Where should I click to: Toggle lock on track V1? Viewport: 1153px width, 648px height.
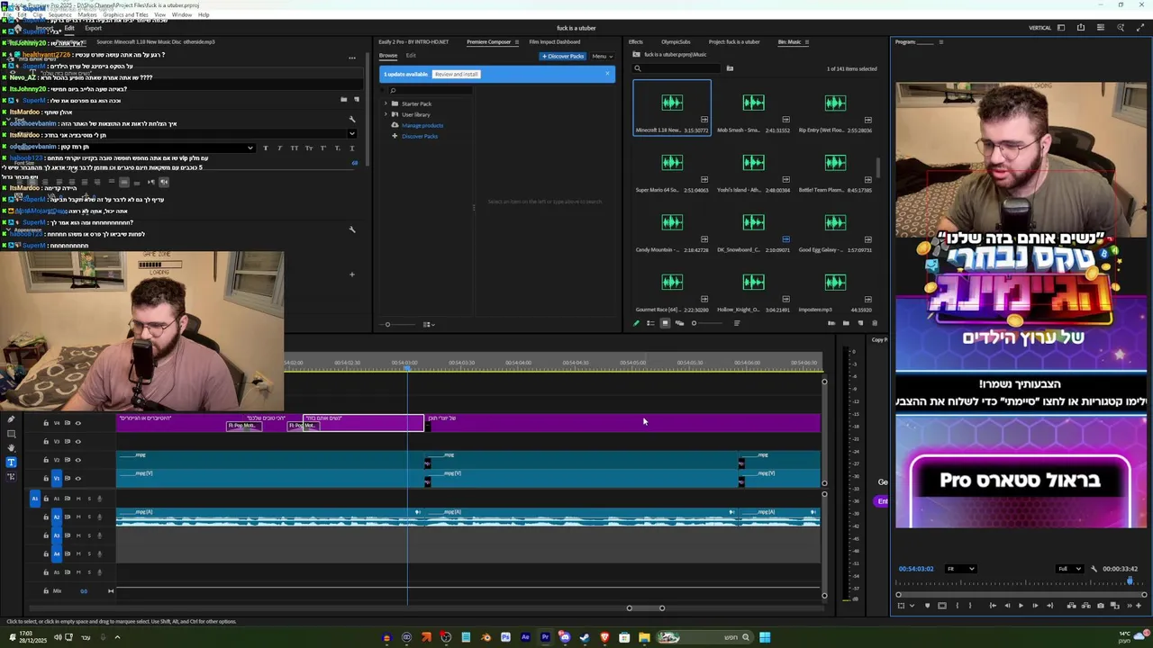(x=46, y=478)
